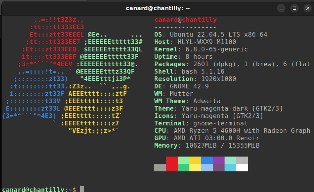This screenshot has width=314, height=192.
Task: Click the bright purple upper color block
Action: [x=219, y=160]
